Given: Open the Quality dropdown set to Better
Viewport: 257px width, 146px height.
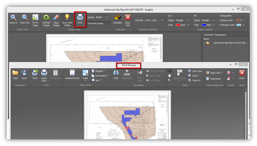Looking at the screenshot, I should pyautogui.click(x=102, y=17).
